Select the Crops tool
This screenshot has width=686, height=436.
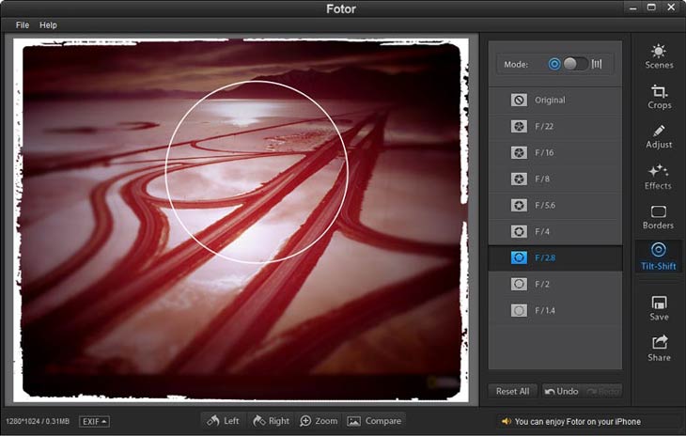tap(659, 97)
